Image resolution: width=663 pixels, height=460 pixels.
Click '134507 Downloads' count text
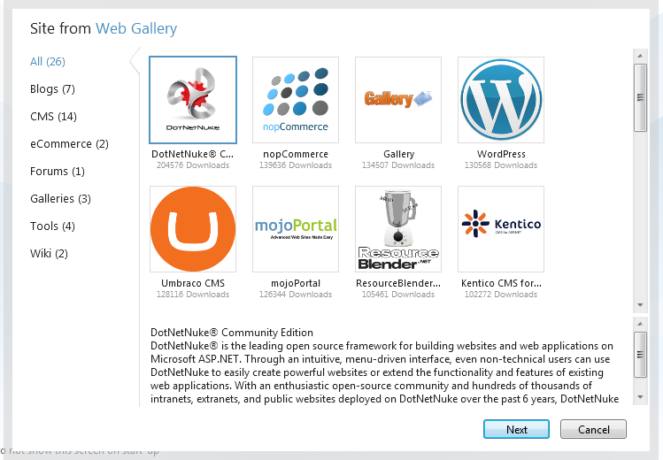click(x=398, y=165)
